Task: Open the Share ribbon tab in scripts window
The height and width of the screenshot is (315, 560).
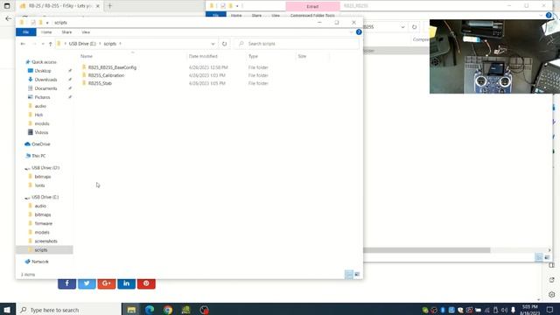Action: (x=66, y=32)
